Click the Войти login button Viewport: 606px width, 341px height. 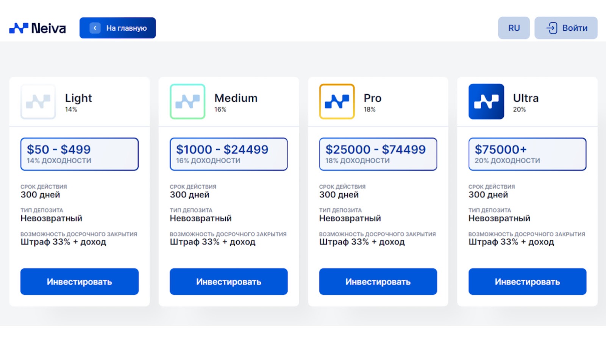tap(566, 28)
